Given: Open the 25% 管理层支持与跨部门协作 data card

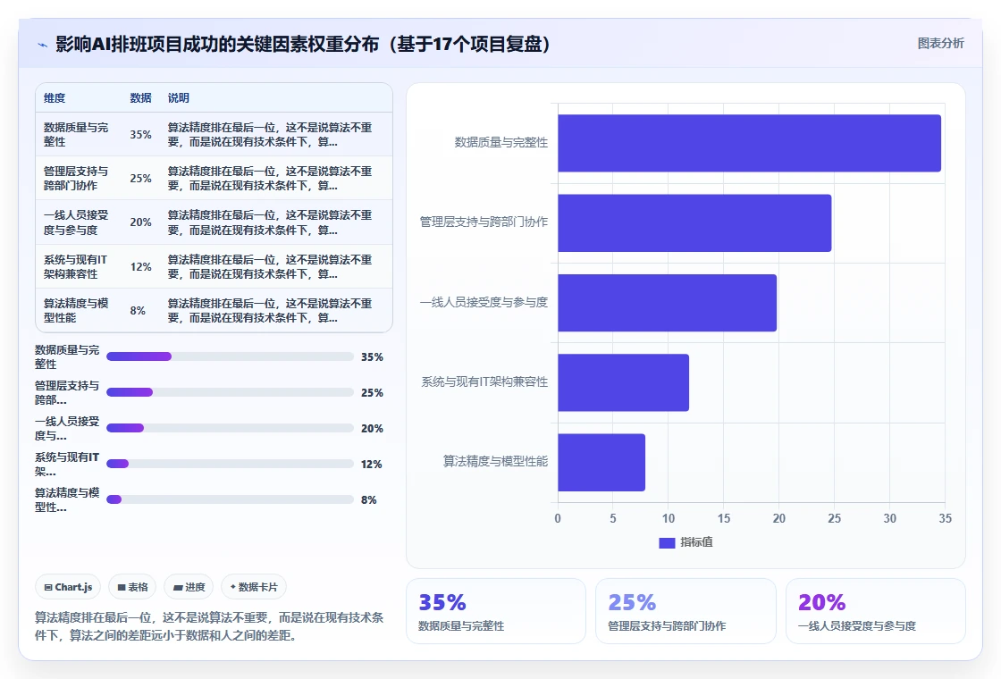Looking at the screenshot, I should tap(686, 611).
